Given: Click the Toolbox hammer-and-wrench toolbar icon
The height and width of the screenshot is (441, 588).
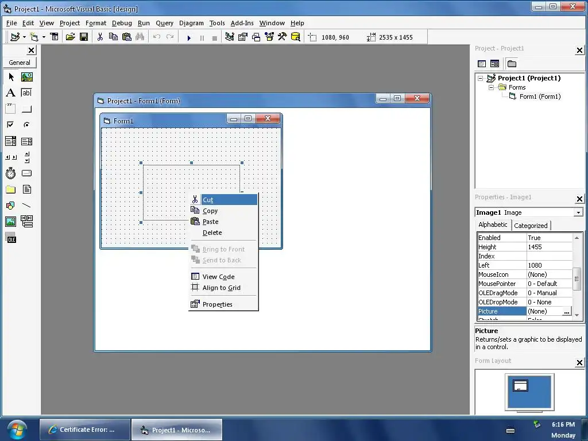Looking at the screenshot, I should coord(283,37).
